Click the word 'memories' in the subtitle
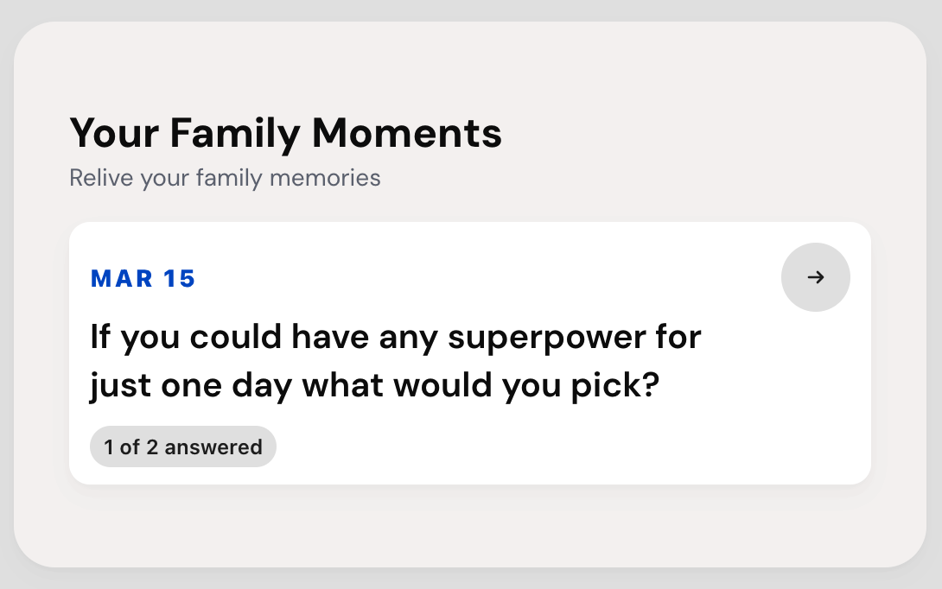Image resolution: width=942 pixels, height=589 pixels. [x=325, y=178]
